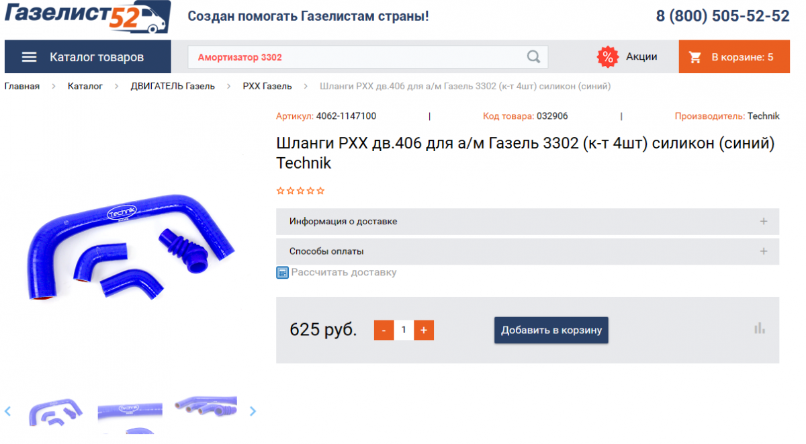Increase quantity with plus button
Screen dimensions: 806x444
[x=424, y=330]
